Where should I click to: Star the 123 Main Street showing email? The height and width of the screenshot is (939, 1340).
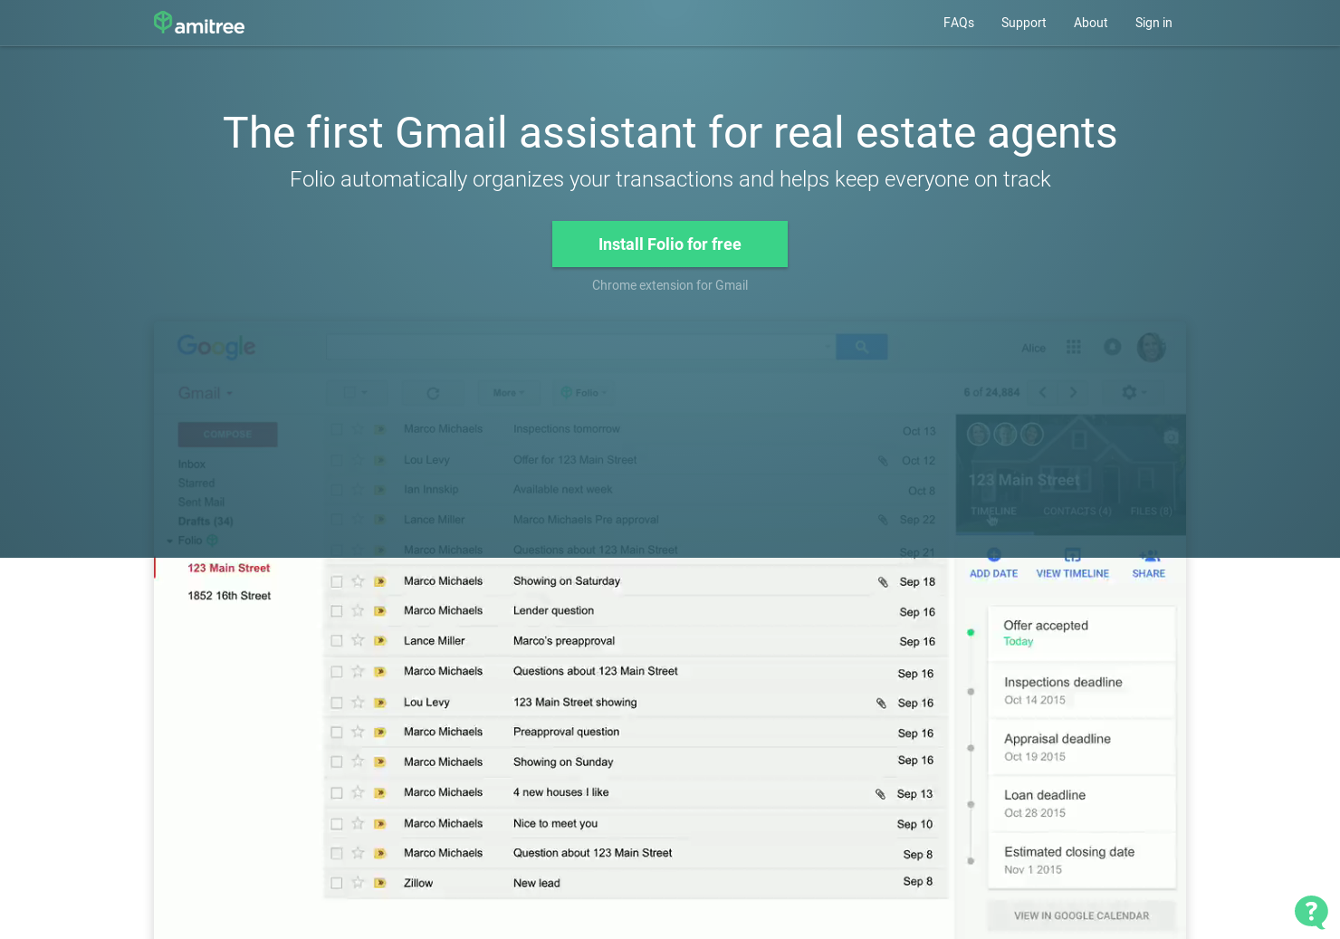click(358, 703)
